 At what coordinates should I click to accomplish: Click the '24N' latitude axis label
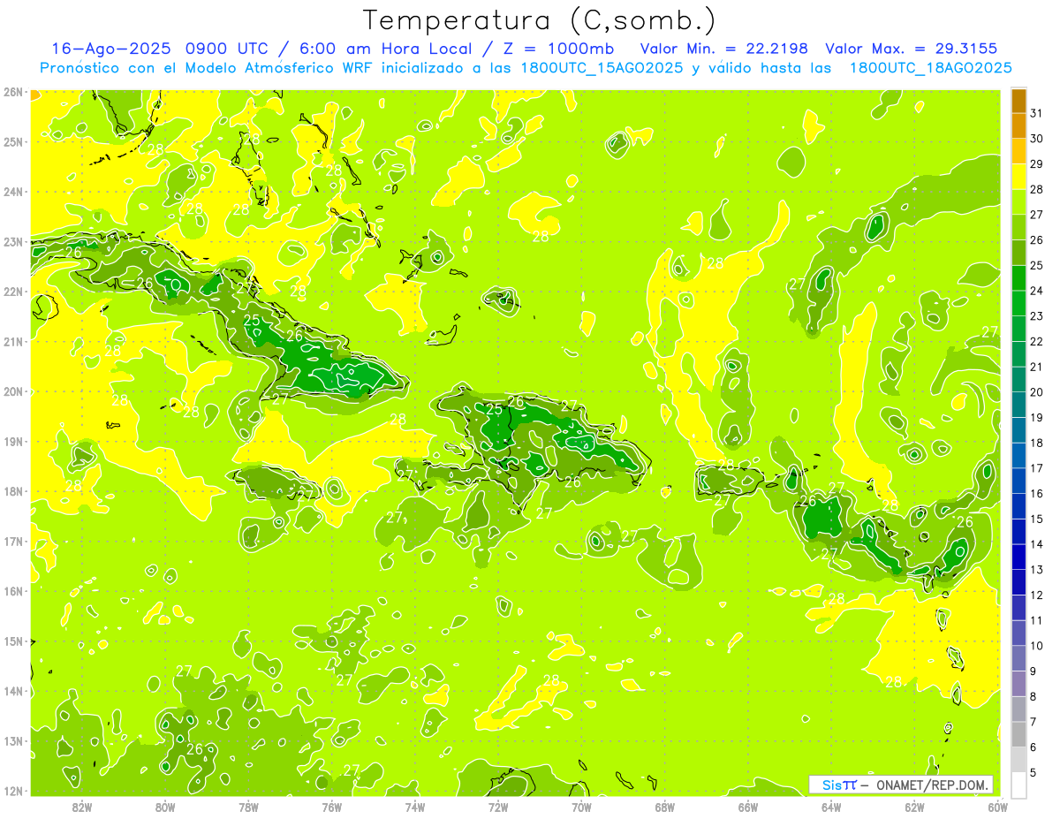pos(13,192)
